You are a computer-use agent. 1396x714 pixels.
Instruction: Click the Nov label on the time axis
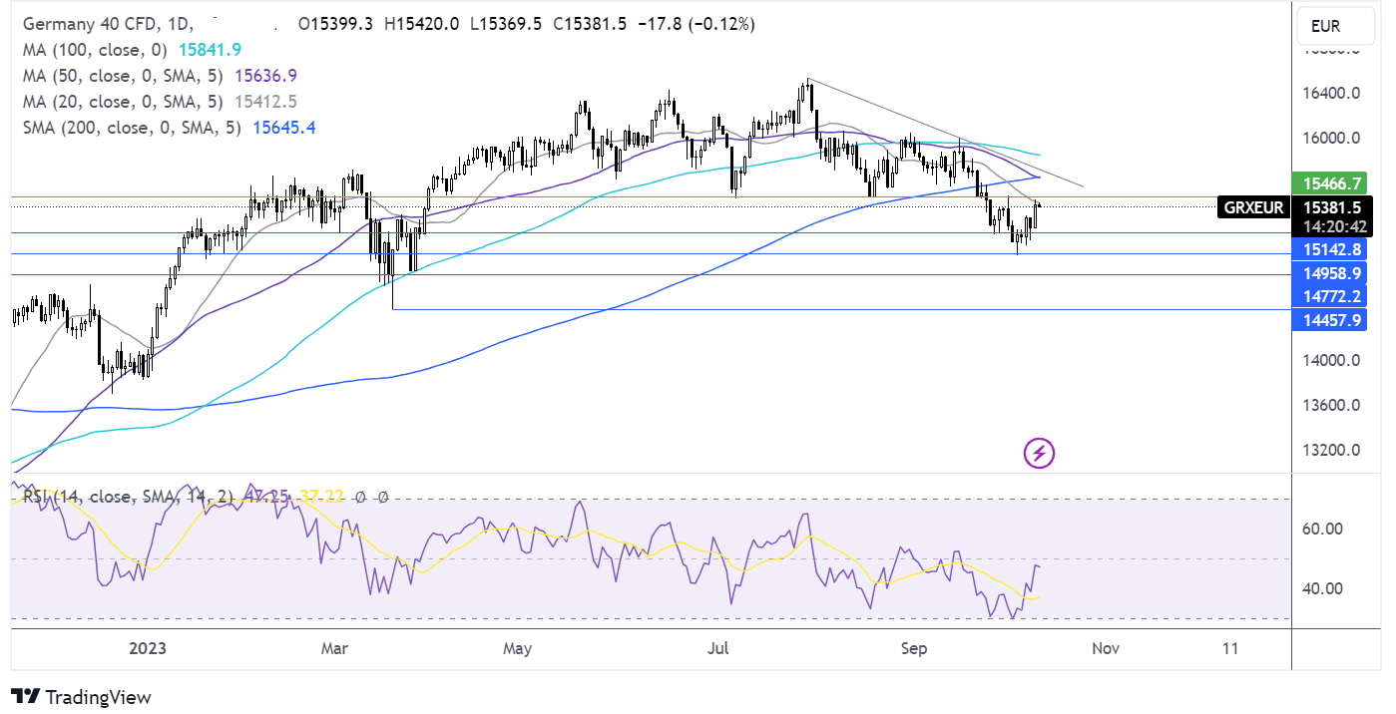(x=1104, y=648)
